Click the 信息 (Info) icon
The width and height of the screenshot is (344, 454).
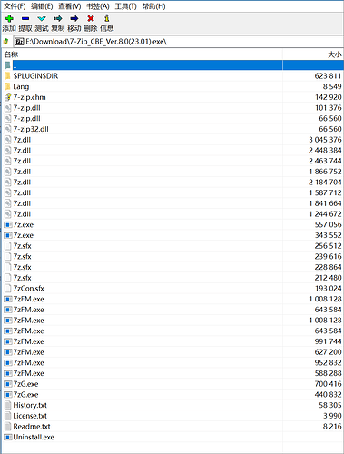click(106, 18)
